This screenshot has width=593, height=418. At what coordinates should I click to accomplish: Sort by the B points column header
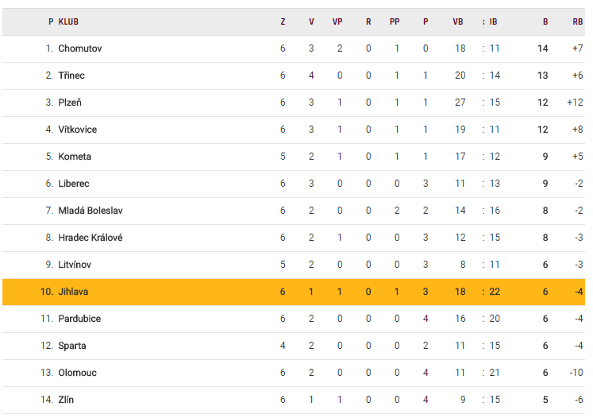(x=545, y=21)
